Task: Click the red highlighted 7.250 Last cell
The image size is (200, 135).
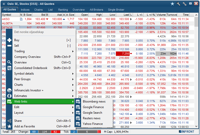Action: pyautogui.click(x=122, y=54)
